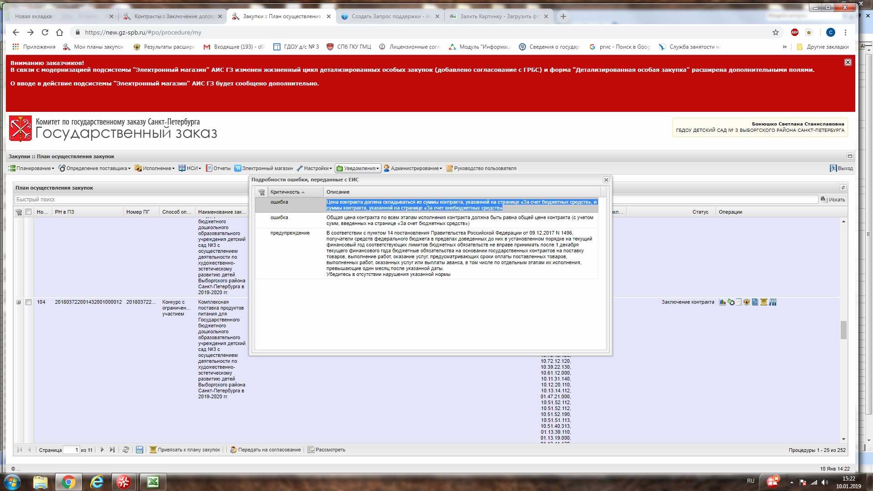Open Настройки dropdown menu
The width and height of the screenshot is (873, 491).
pyautogui.click(x=314, y=169)
